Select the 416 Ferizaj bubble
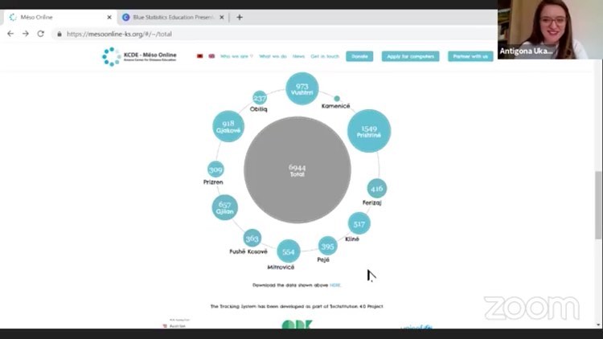 pos(377,189)
